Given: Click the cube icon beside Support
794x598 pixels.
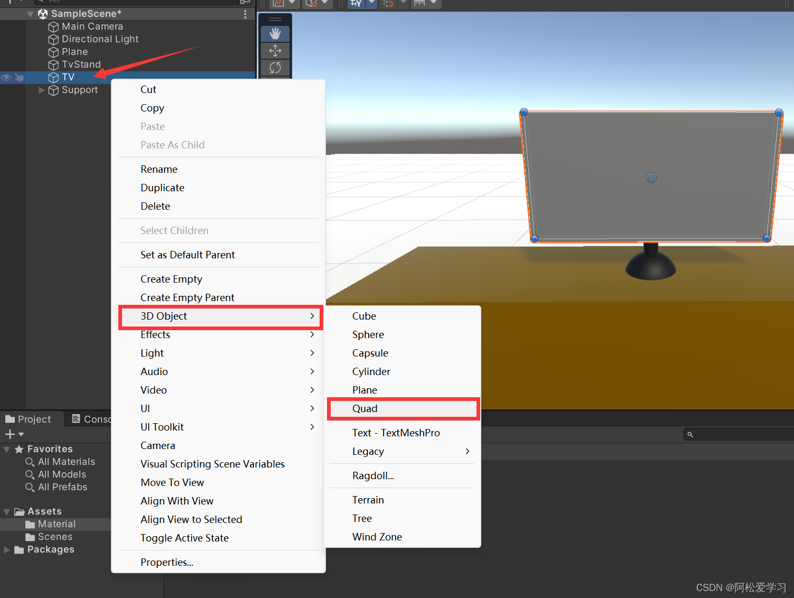Looking at the screenshot, I should (53, 90).
